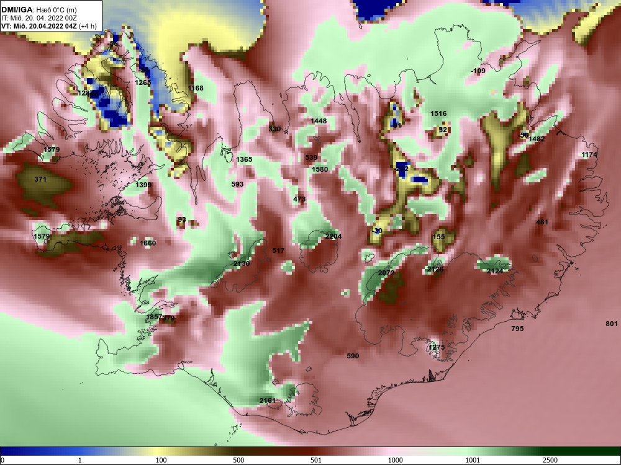Click the 2072 height value
Screen dimensions: 621x465
pos(386,273)
